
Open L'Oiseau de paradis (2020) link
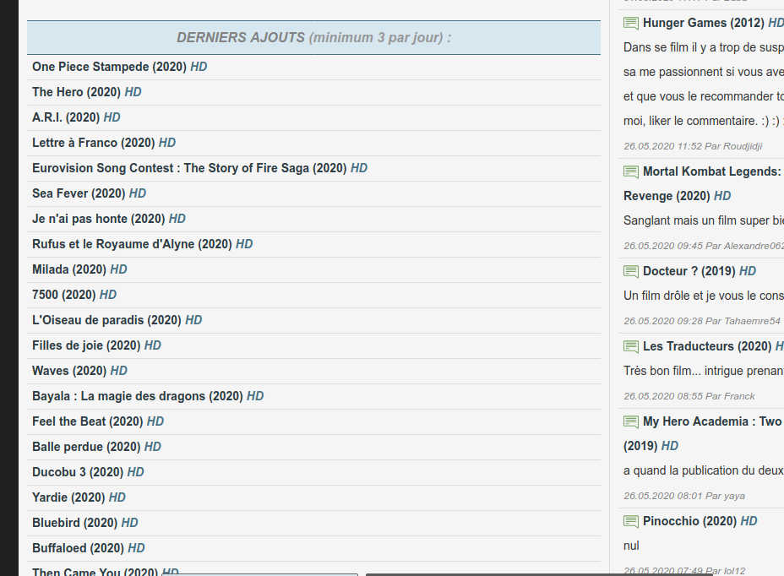click(117, 320)
